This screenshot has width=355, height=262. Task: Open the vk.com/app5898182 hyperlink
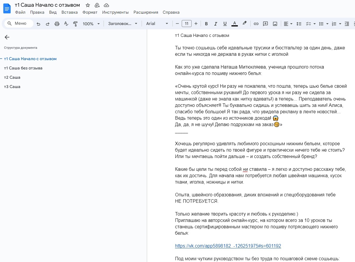(228, 246)
